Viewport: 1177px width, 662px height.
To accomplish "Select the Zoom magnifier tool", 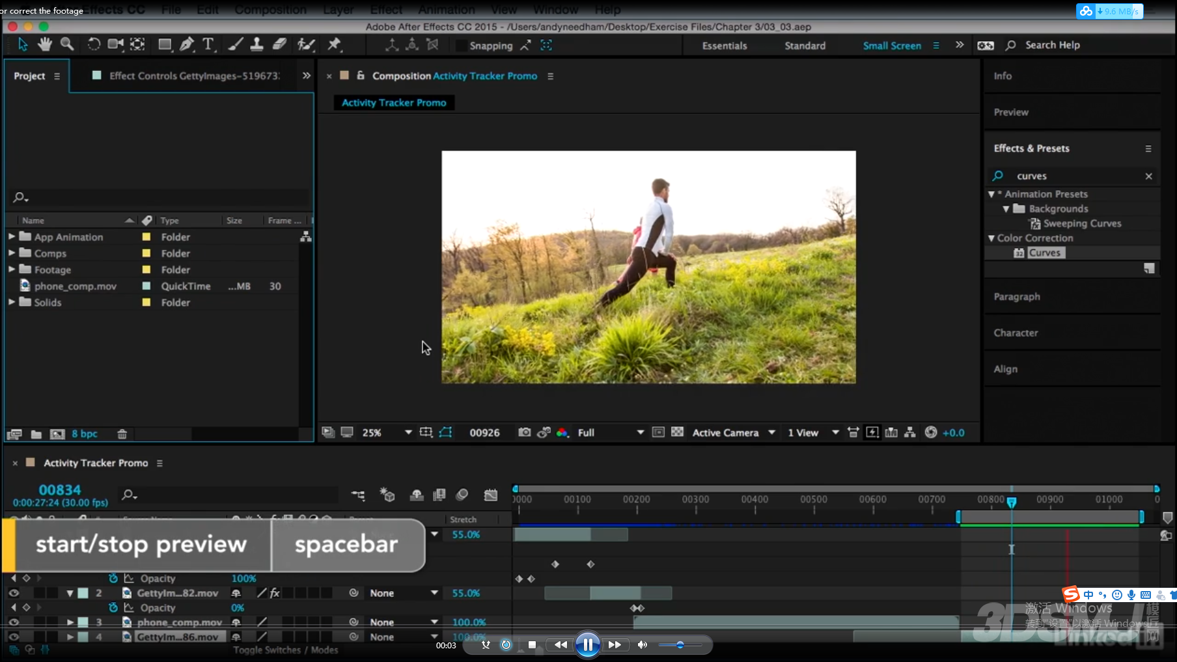I will click(67, 44).
